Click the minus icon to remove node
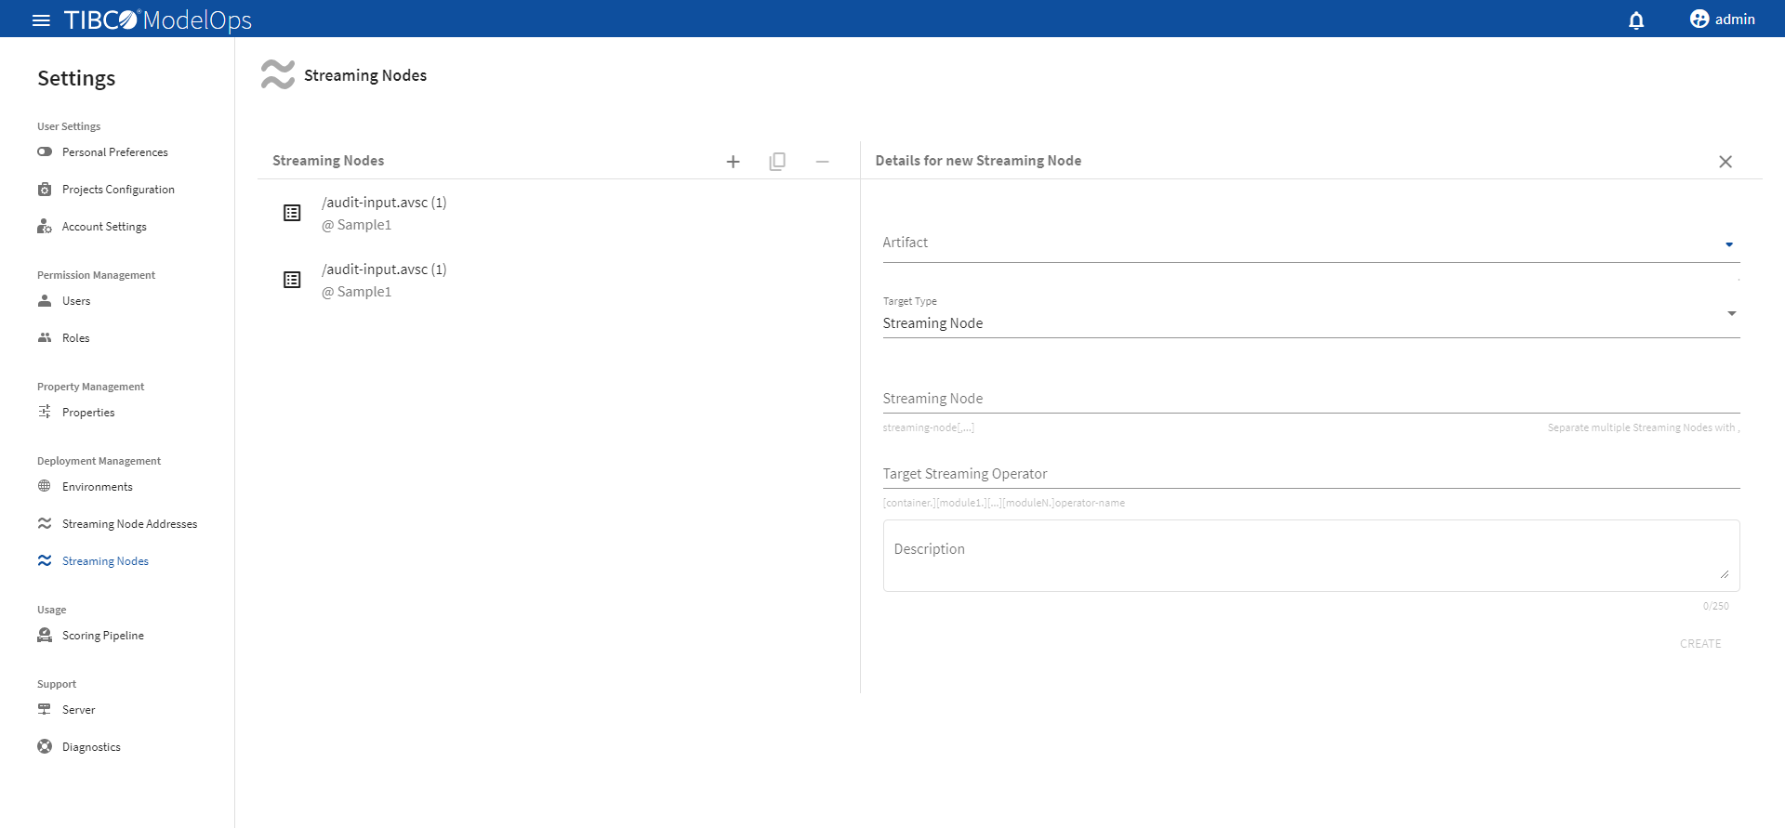The height and width of the screenshot is (828, 1785). point(822,162)
